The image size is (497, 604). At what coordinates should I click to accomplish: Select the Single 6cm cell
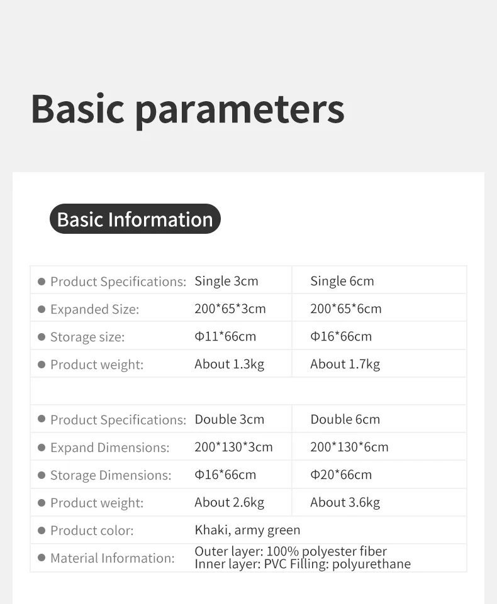click(x=342, y=281)
